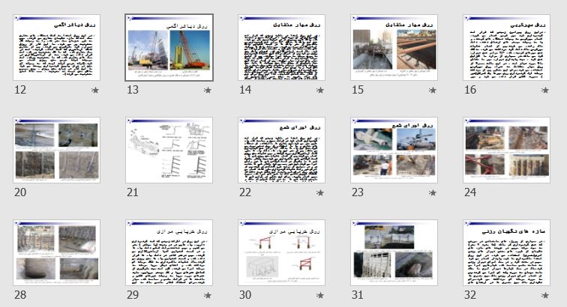This screenshot has height=307, width=567.
Task: Click the animation star icon for slide 14
Action: point(320,90)
